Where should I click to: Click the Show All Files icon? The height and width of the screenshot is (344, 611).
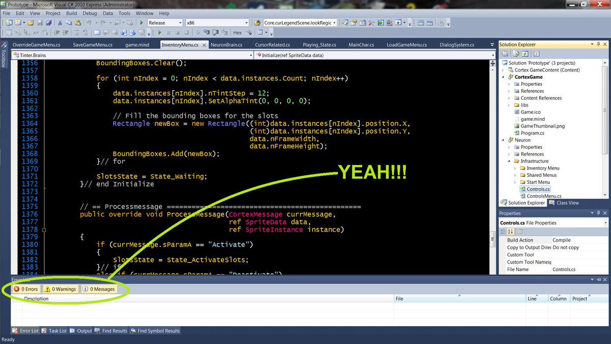point(516,54)
